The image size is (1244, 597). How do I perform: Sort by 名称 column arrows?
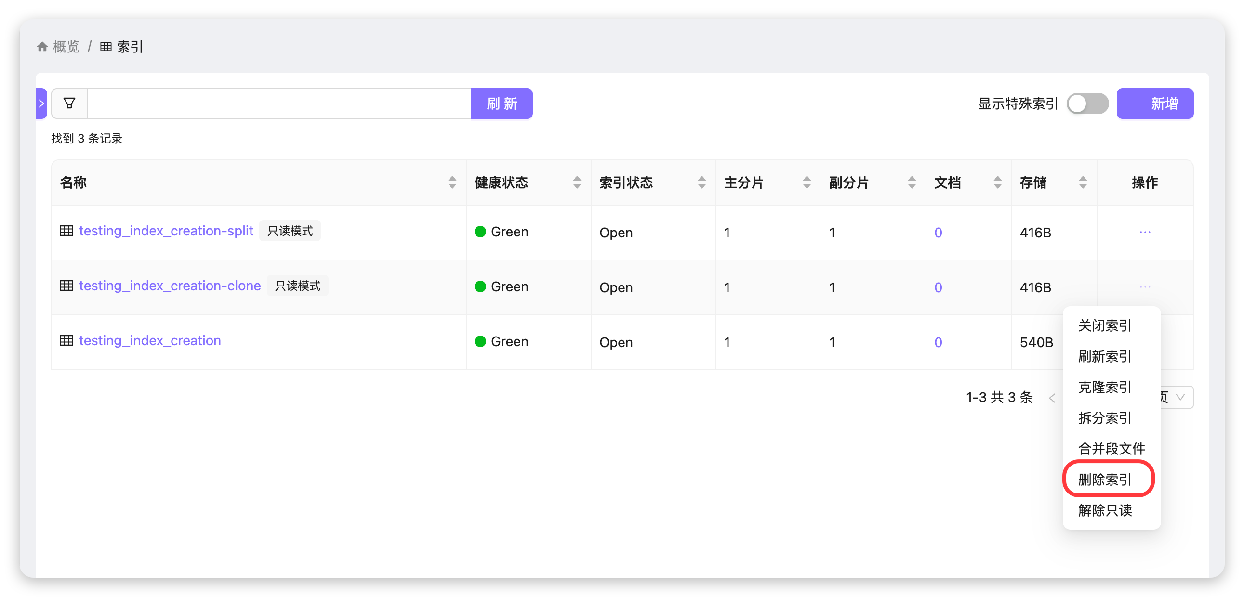click(452, 182)
